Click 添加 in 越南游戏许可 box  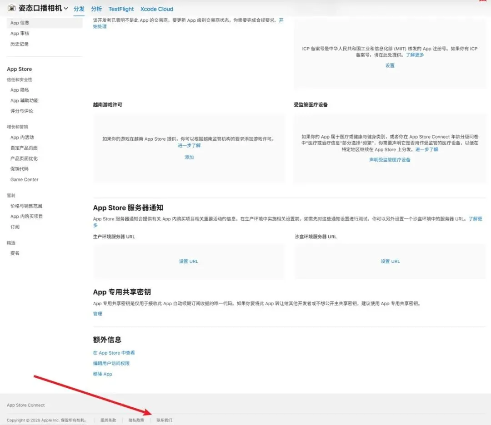point(189,158)
